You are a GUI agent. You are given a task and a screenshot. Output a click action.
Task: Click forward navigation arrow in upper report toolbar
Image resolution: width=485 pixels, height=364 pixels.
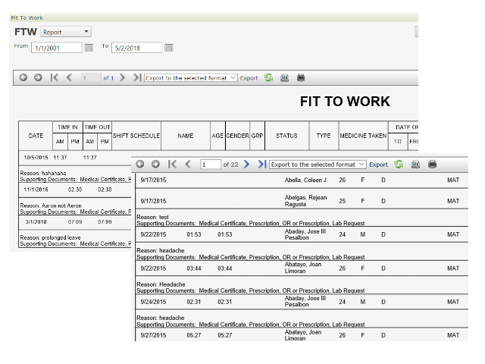coord(38,77)
